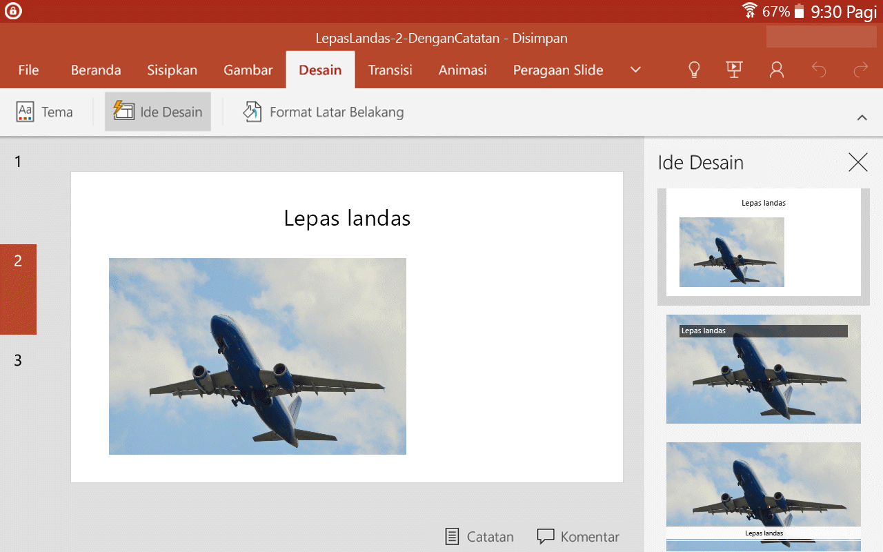This screenshot has width=883, height=552.
Task: Open the Komentar comments button
Action: click(x=578, y=537)
